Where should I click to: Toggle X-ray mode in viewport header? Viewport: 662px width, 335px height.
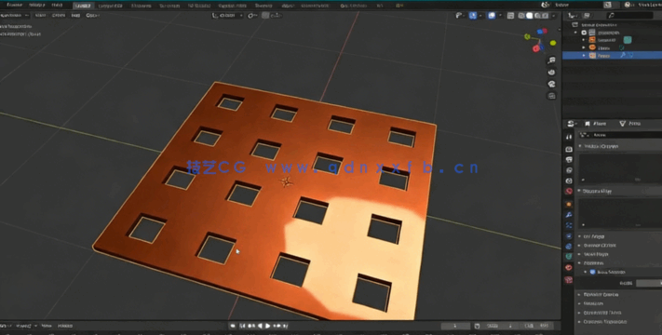coord(510,15)
